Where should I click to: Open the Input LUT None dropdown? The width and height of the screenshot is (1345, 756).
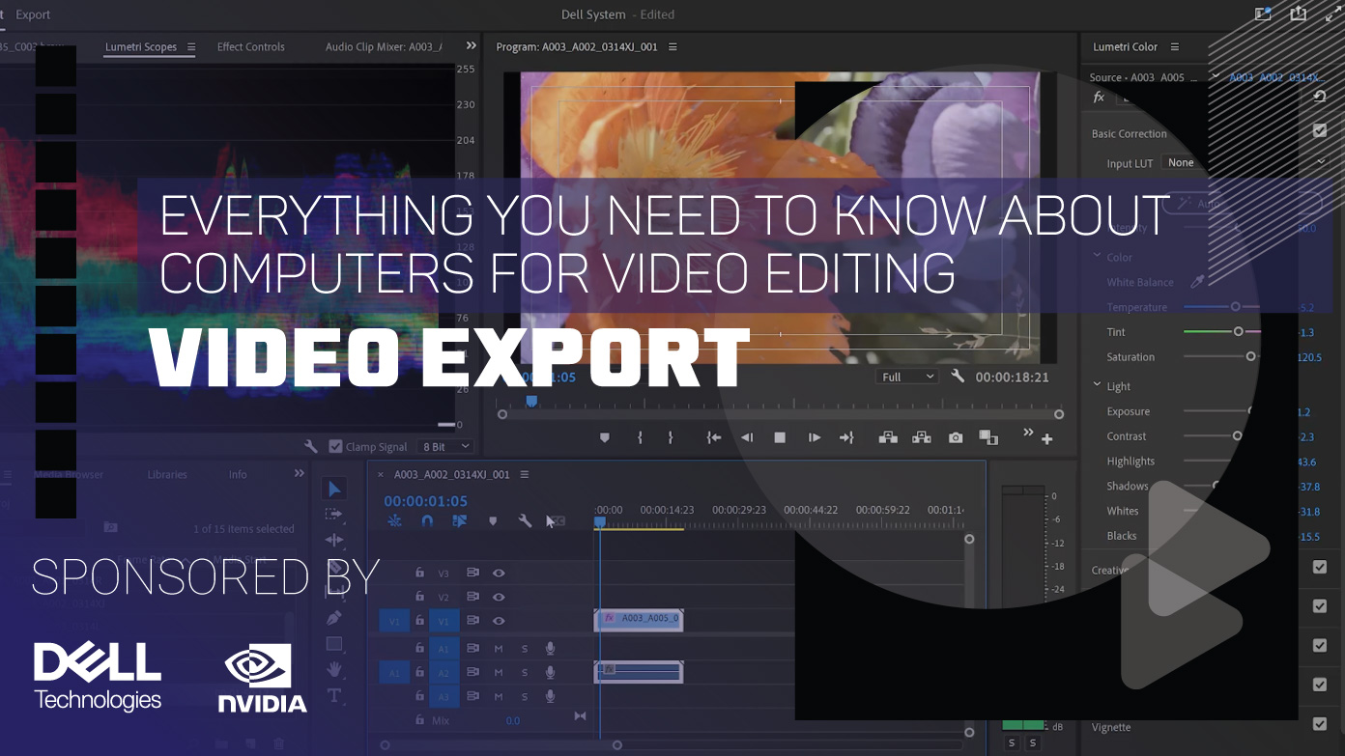(1181, 162)
